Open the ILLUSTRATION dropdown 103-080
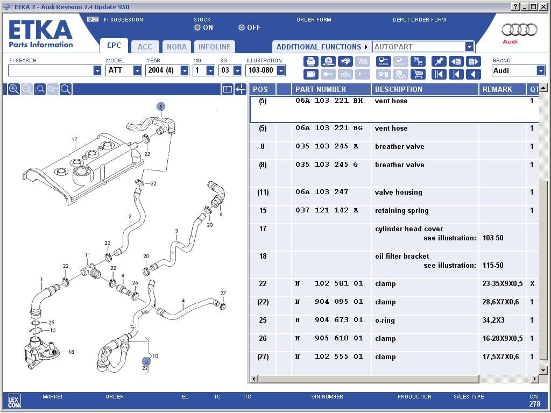The width and height of the screenshot is (551, 413). pyautogui.click(x=281, y=70)
